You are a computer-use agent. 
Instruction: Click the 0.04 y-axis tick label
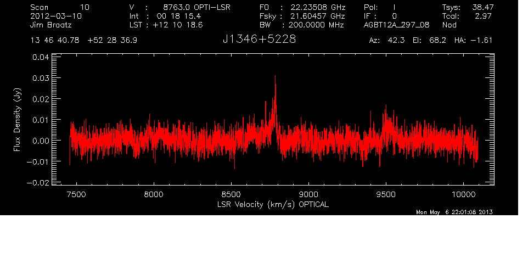(x=41, y=57)
